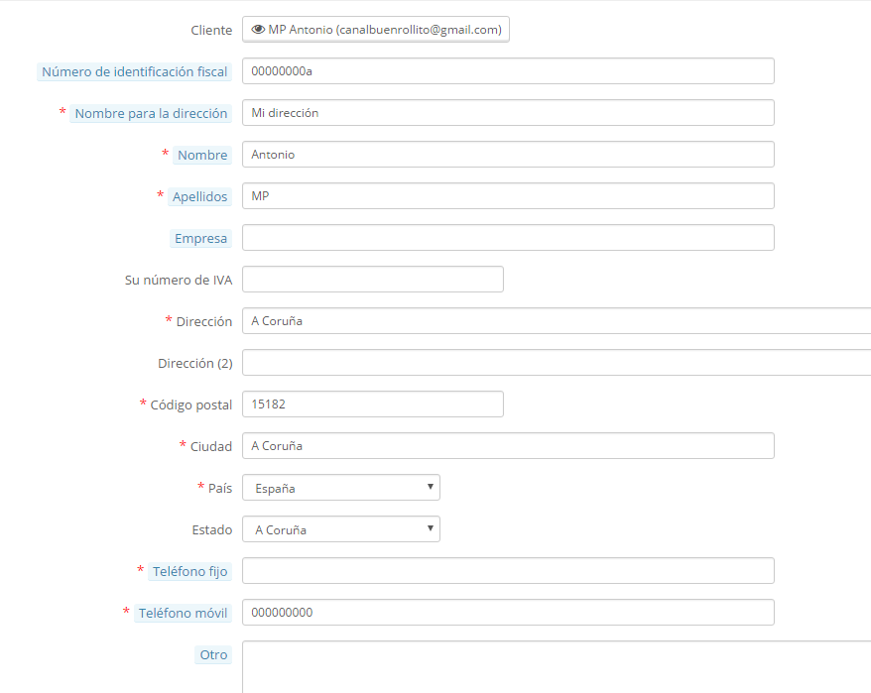This screenshot has width=871, height=693.
Task: Click the eye icon beside MP Antonio
Action: pos(258,30)
